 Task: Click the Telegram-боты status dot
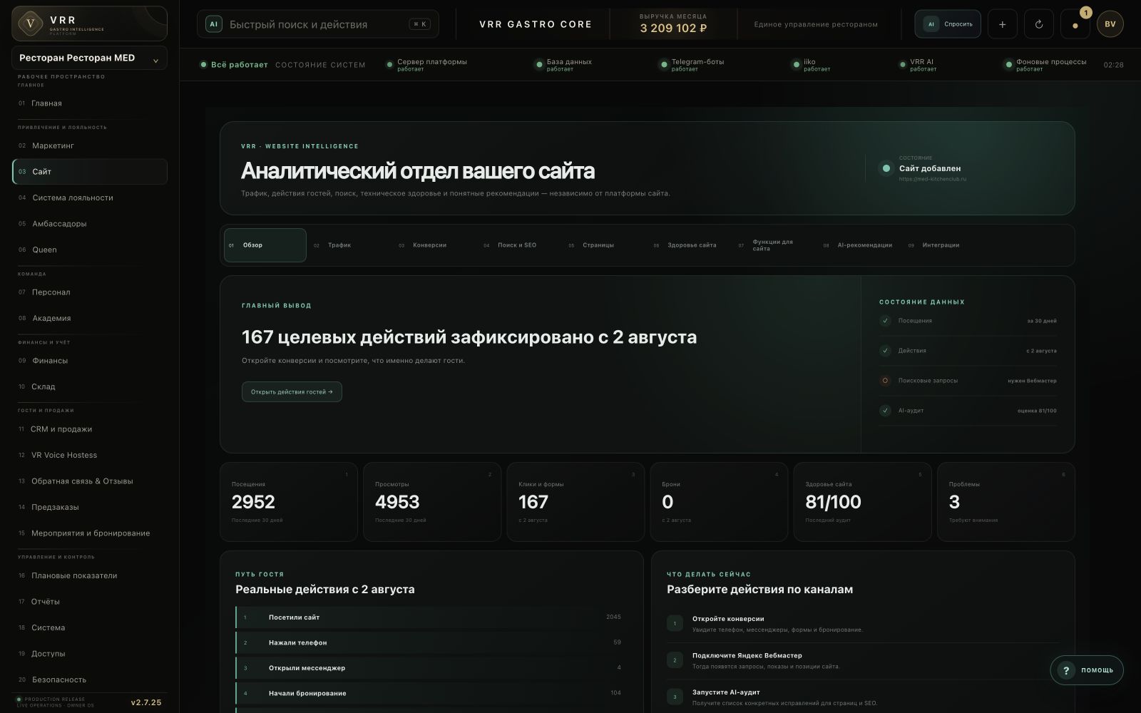(x=664, y=65)
